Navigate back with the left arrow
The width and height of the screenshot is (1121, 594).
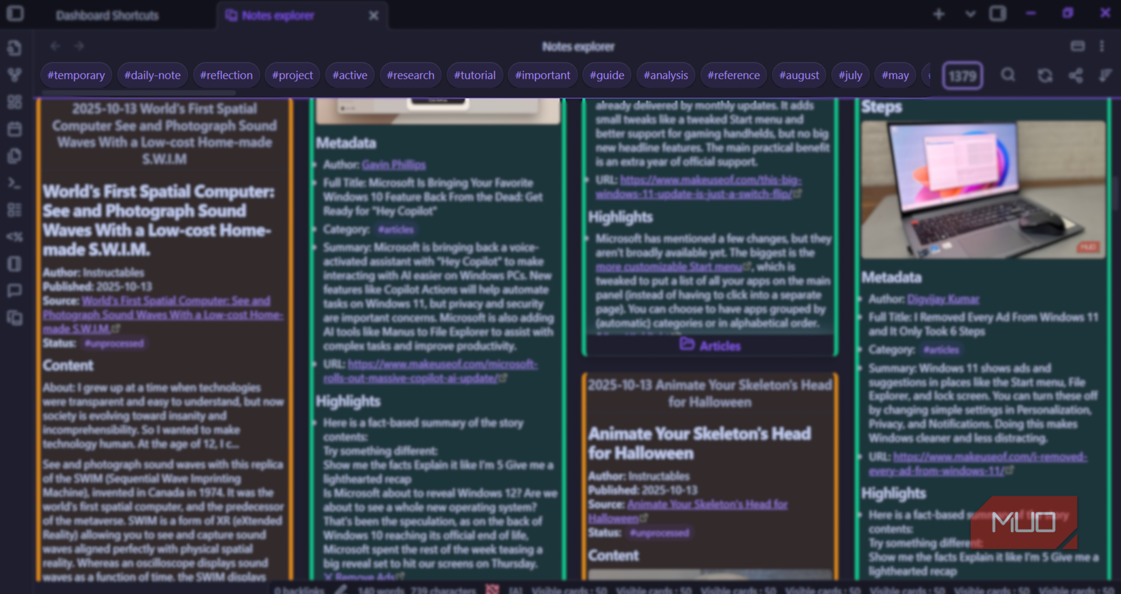(55, 46)
